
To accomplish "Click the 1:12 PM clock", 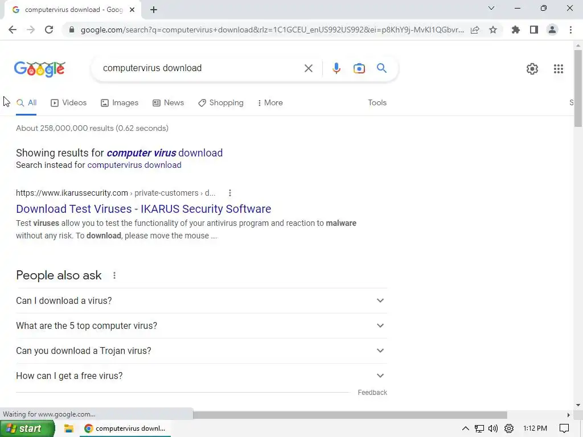I will click(x=535, y=428).
